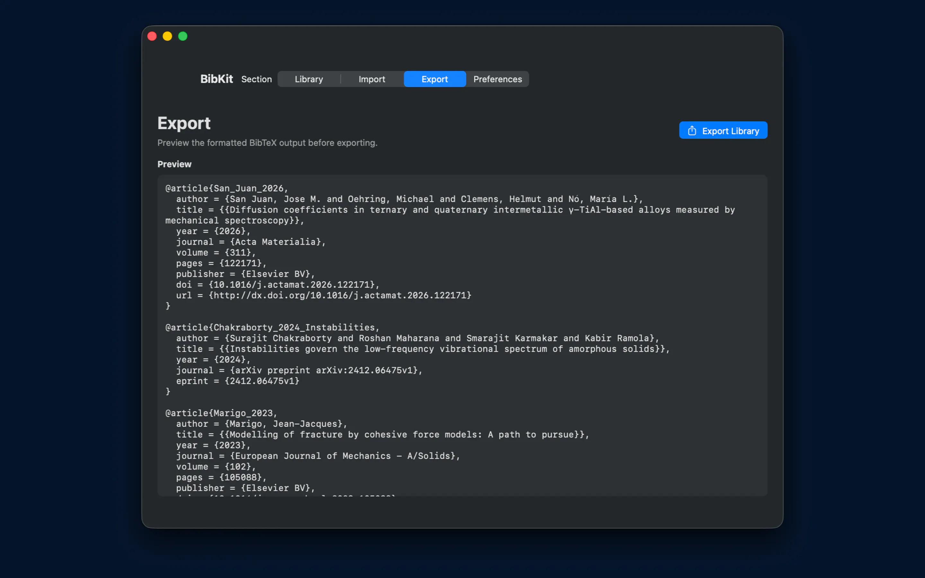Click Marigo entry's Elsevier BV publisher line
The width and height of the screenshot is (925, 578).
pos(245,488)
